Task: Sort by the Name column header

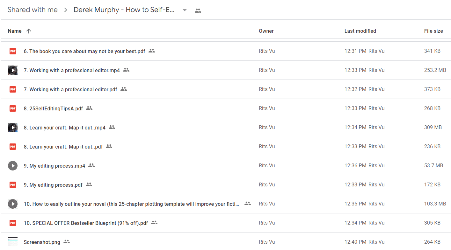Action: (x=15, y=31)
